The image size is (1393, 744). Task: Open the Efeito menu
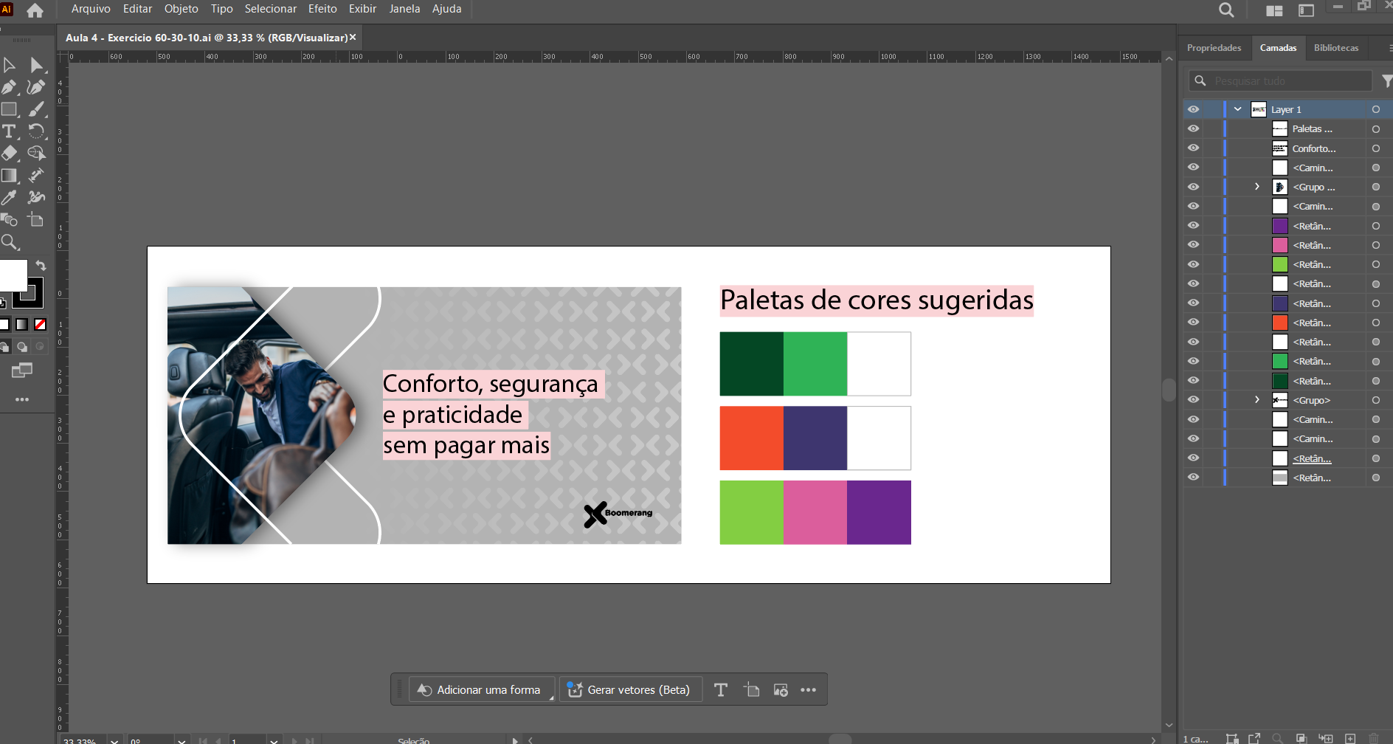tap(322, 9)
